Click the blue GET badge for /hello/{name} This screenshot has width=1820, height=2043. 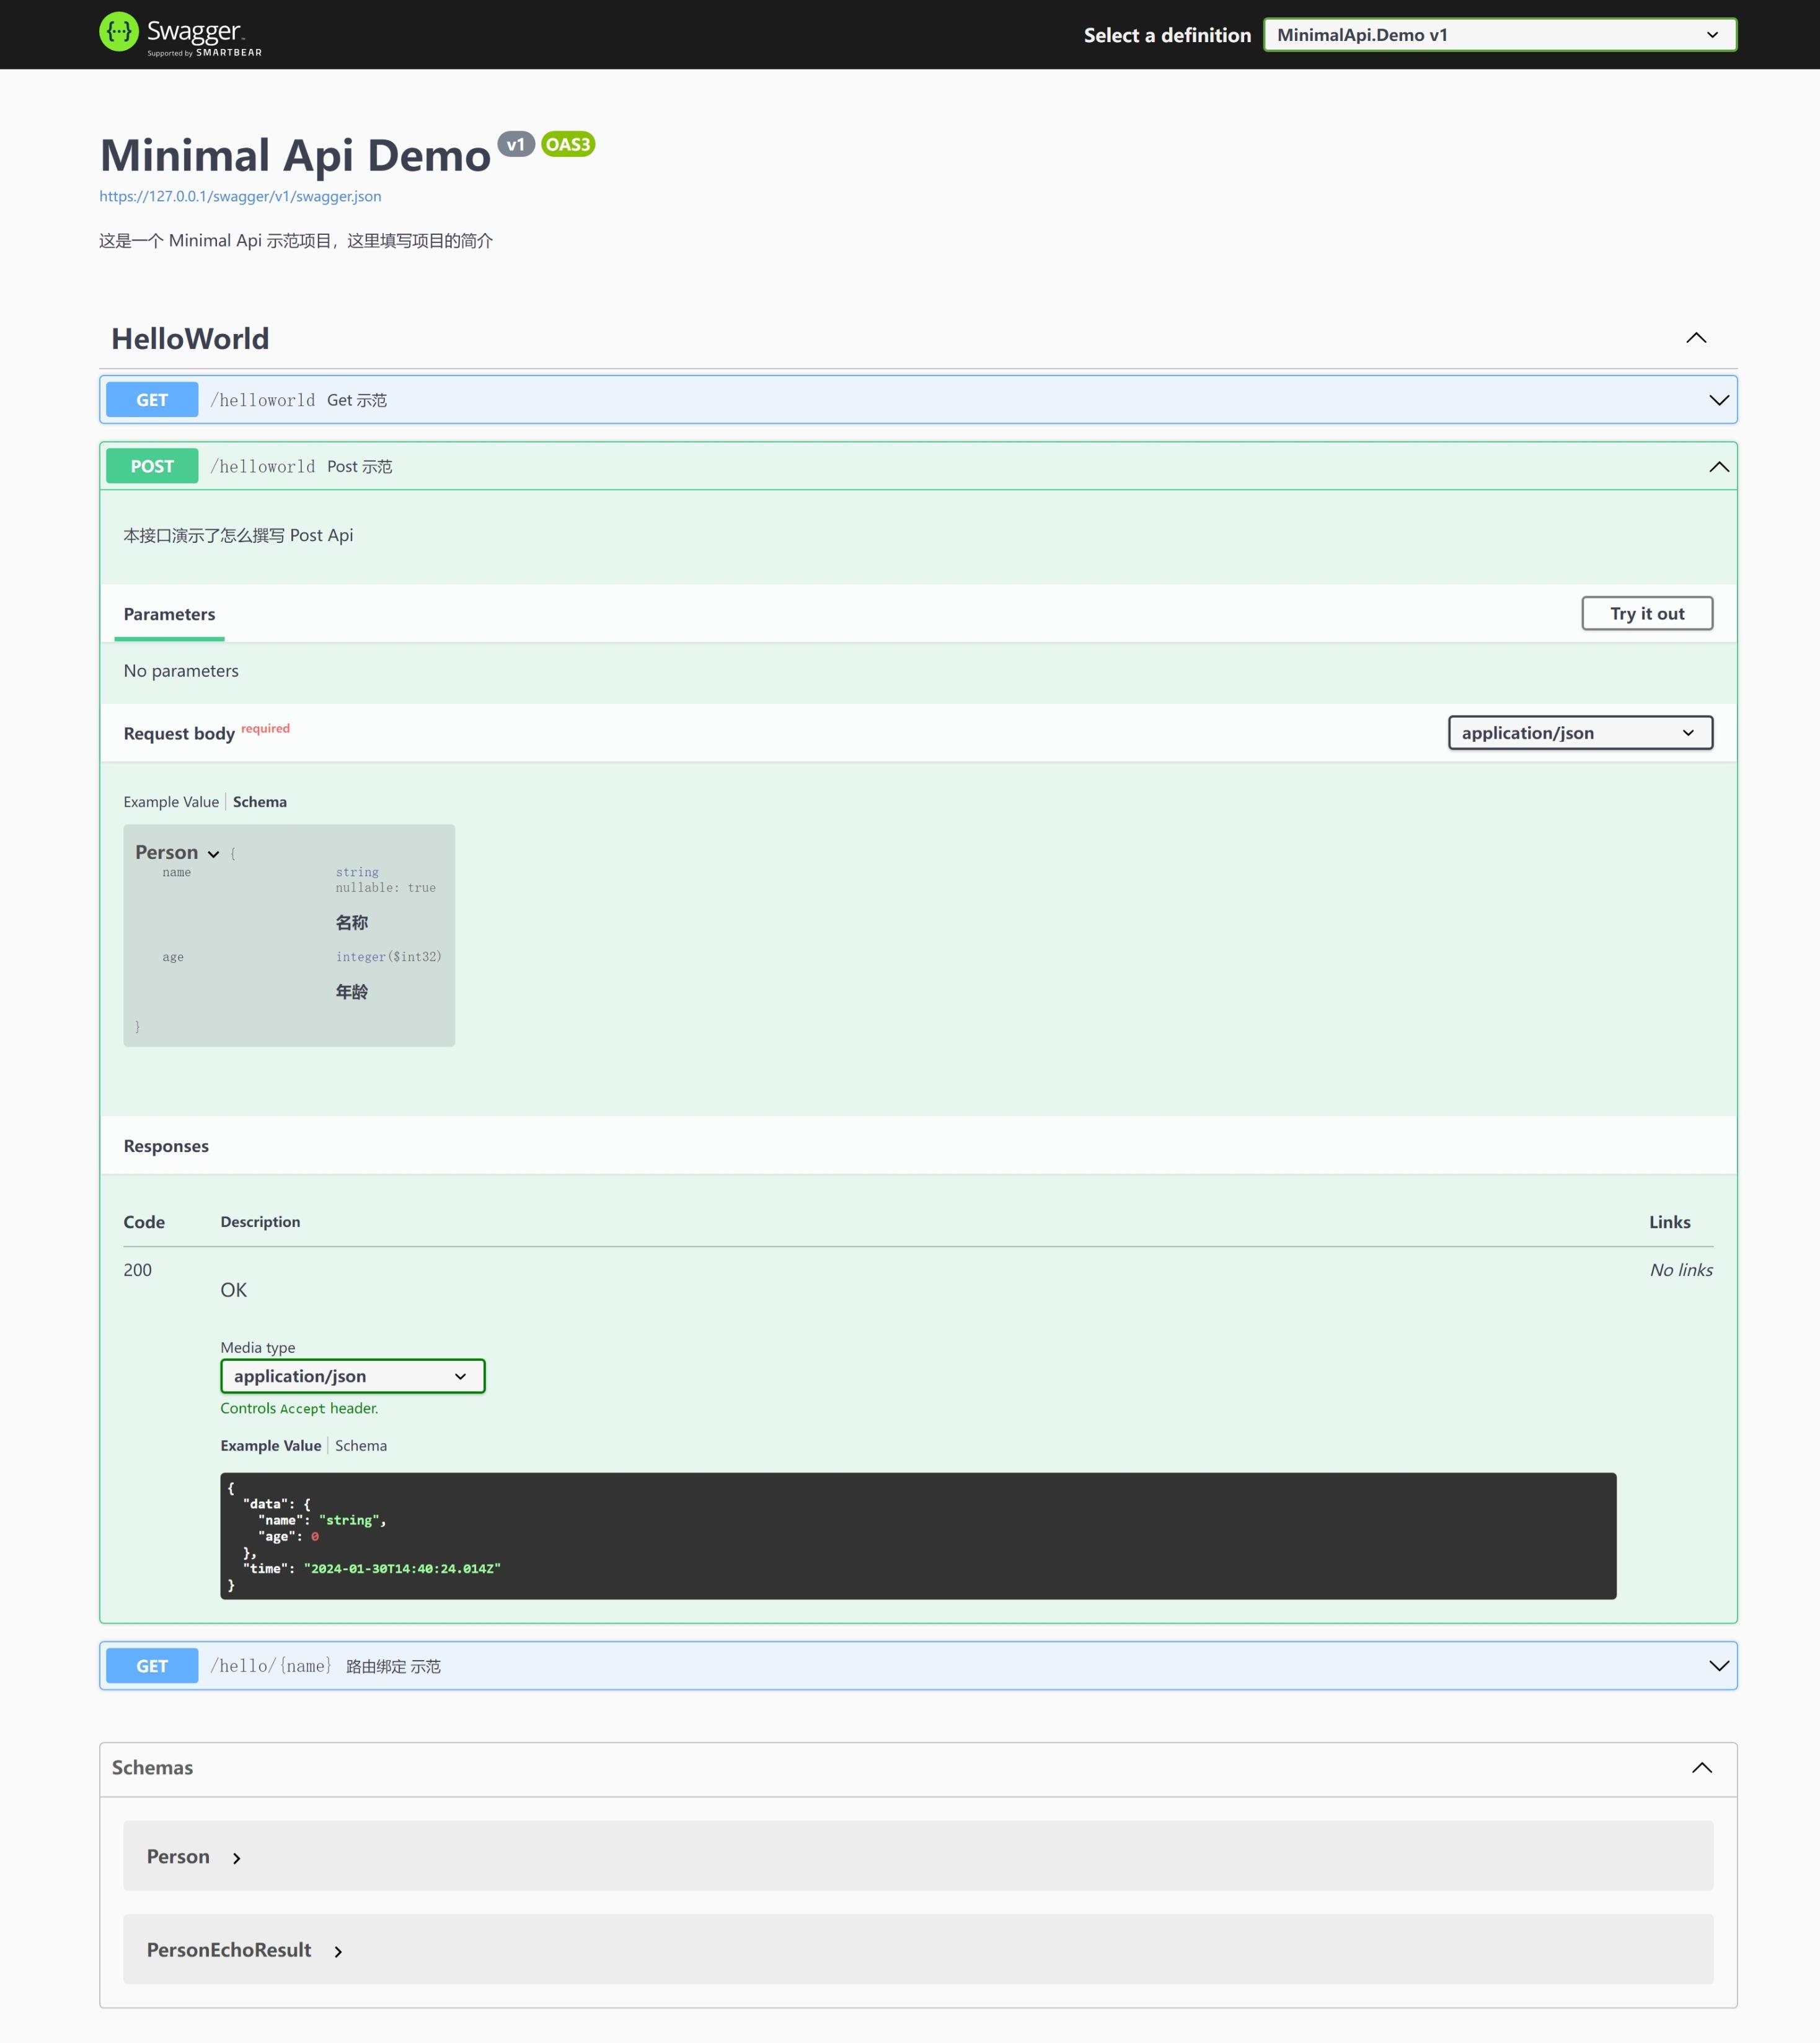(x=152, y=1665)
